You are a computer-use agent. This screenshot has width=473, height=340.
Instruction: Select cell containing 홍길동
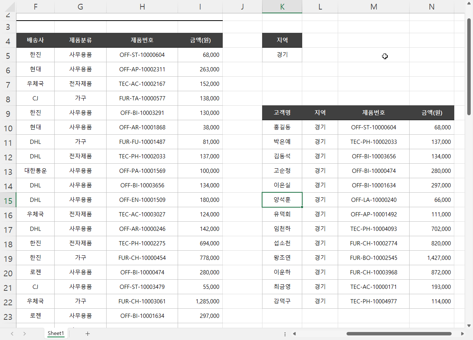(282, 127)
